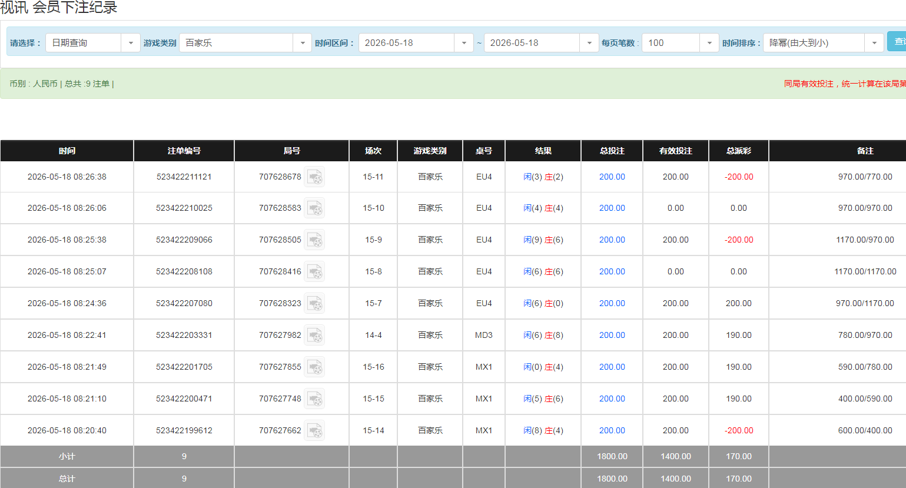This screenshot has width=906, height=488.
Task: Select bet number 523422203331
Action: tap(184, 335)
